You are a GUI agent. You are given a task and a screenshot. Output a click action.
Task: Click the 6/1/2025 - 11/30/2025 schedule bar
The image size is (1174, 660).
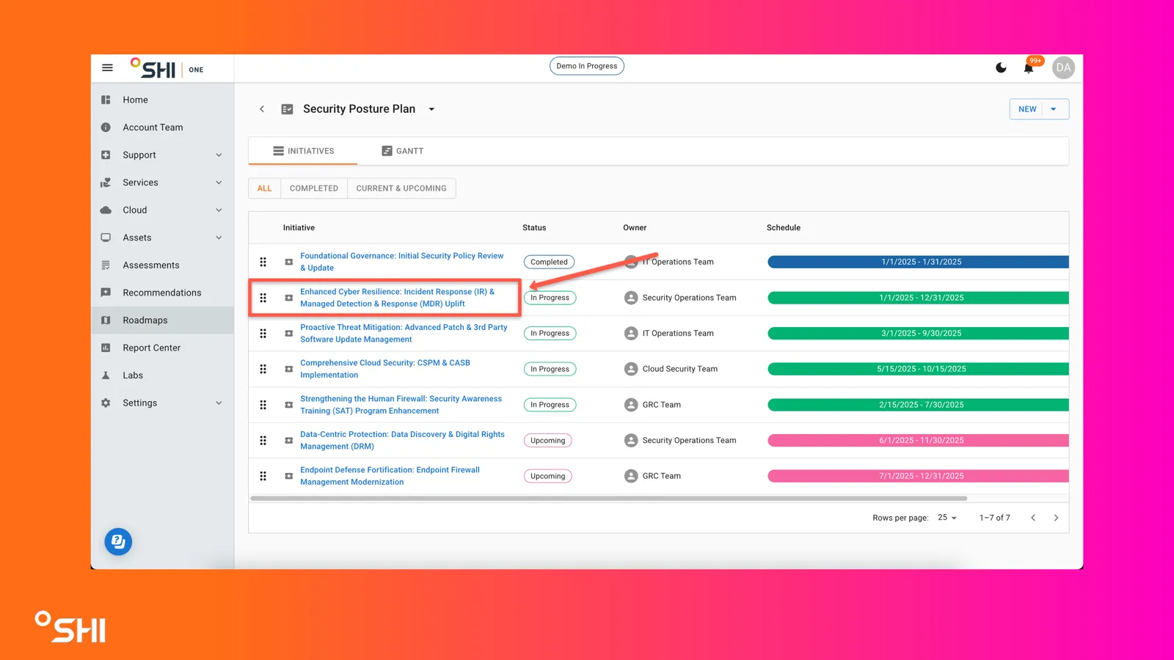click(918, 440)
